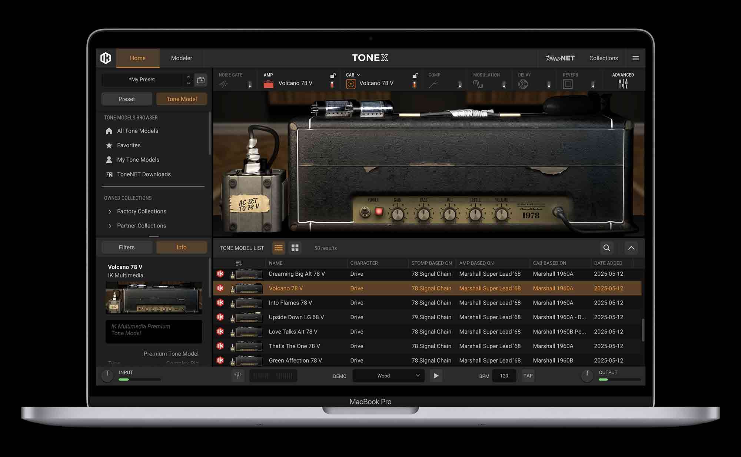The height and width of the screenshot is (457, 741).
Task: Open the Noise Gate waveform icon
Action: (x=224, y=84)
